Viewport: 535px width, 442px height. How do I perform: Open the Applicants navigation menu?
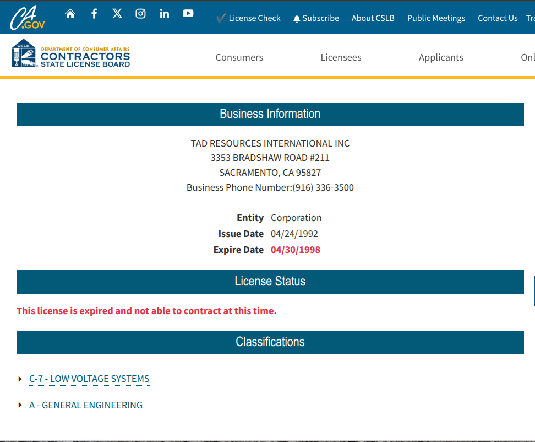441,57
